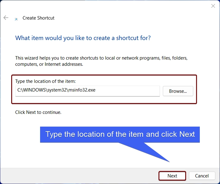220x184 pixels.
Task: Continue with the Next button
Action: 172,176
